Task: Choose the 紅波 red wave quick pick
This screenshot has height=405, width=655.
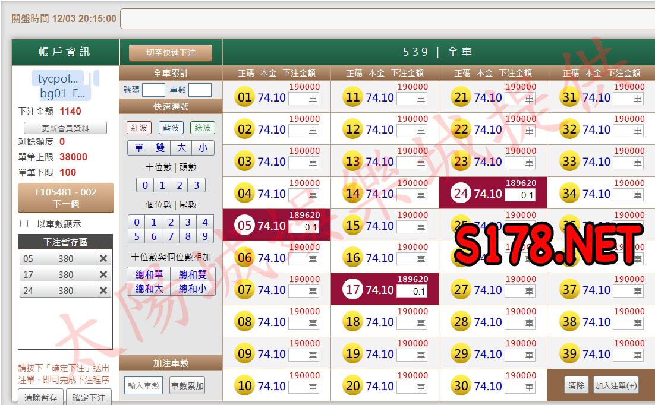Action: pyautogui.click(x=138, y=128)
